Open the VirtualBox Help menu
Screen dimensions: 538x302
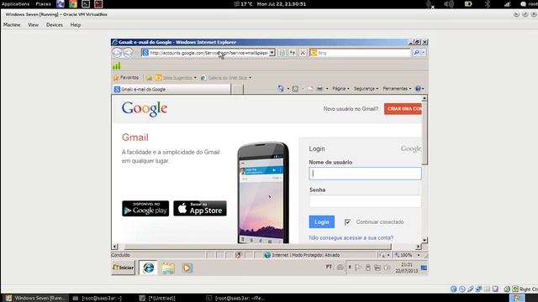pos(76,25)
